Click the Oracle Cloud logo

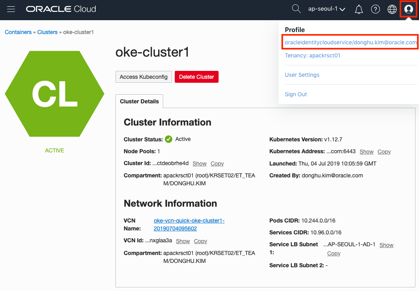[61, 9]
